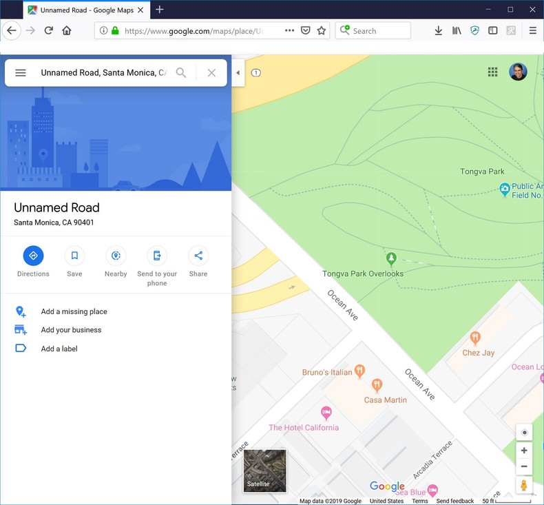Zoom out on the map
Screen dimensions: 544x505
[524, 466]
